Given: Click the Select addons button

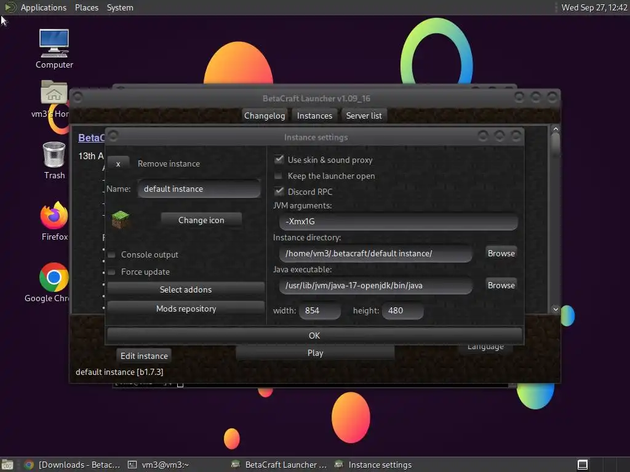Looking at the screenshot, I should tap(186, 289).
